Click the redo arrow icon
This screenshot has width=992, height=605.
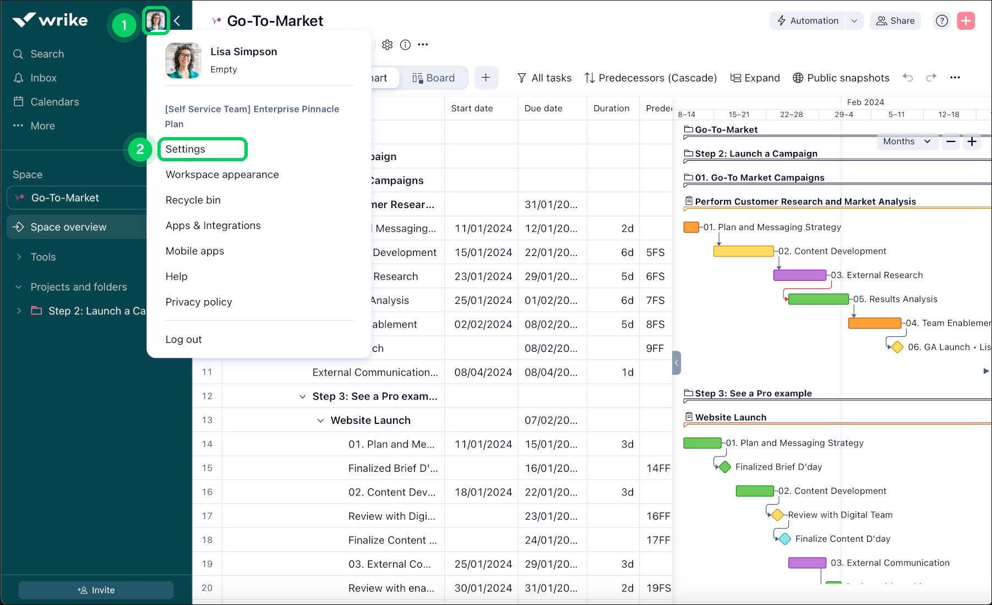(931, 78)
